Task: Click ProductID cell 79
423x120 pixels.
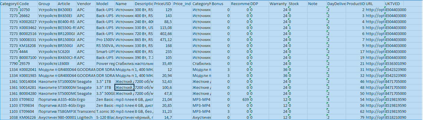Action: 356,118
